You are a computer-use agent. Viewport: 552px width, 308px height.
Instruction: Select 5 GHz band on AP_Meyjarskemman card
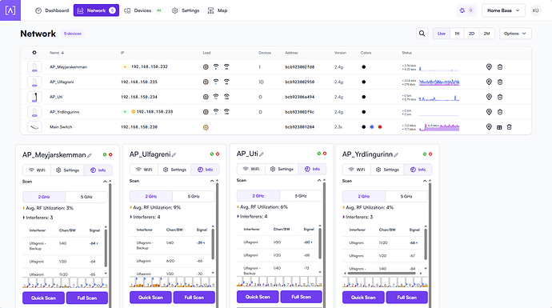tap(86, 197)
